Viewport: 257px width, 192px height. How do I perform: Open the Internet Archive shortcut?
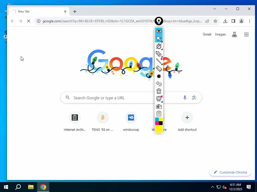tap(75, 122)
